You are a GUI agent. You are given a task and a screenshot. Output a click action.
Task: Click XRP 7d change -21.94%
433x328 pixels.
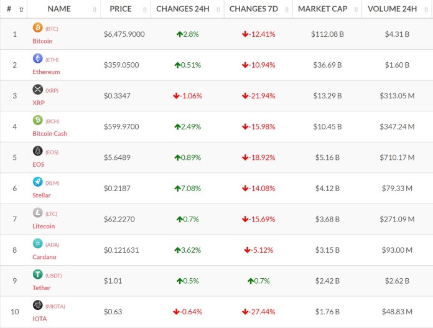(259, 96)
